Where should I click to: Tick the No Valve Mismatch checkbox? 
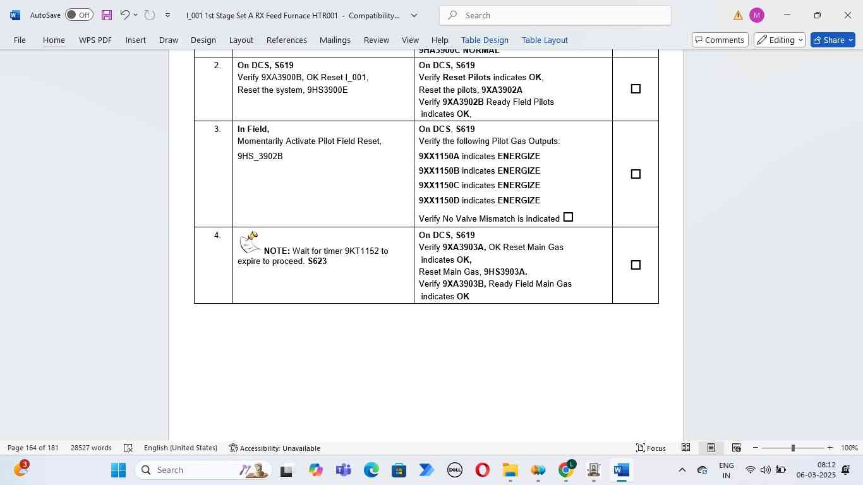click(568, 217)
